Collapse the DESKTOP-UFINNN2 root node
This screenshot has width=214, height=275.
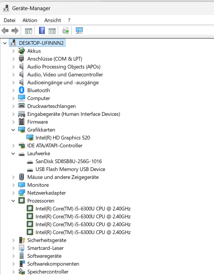tap(5, 43)
